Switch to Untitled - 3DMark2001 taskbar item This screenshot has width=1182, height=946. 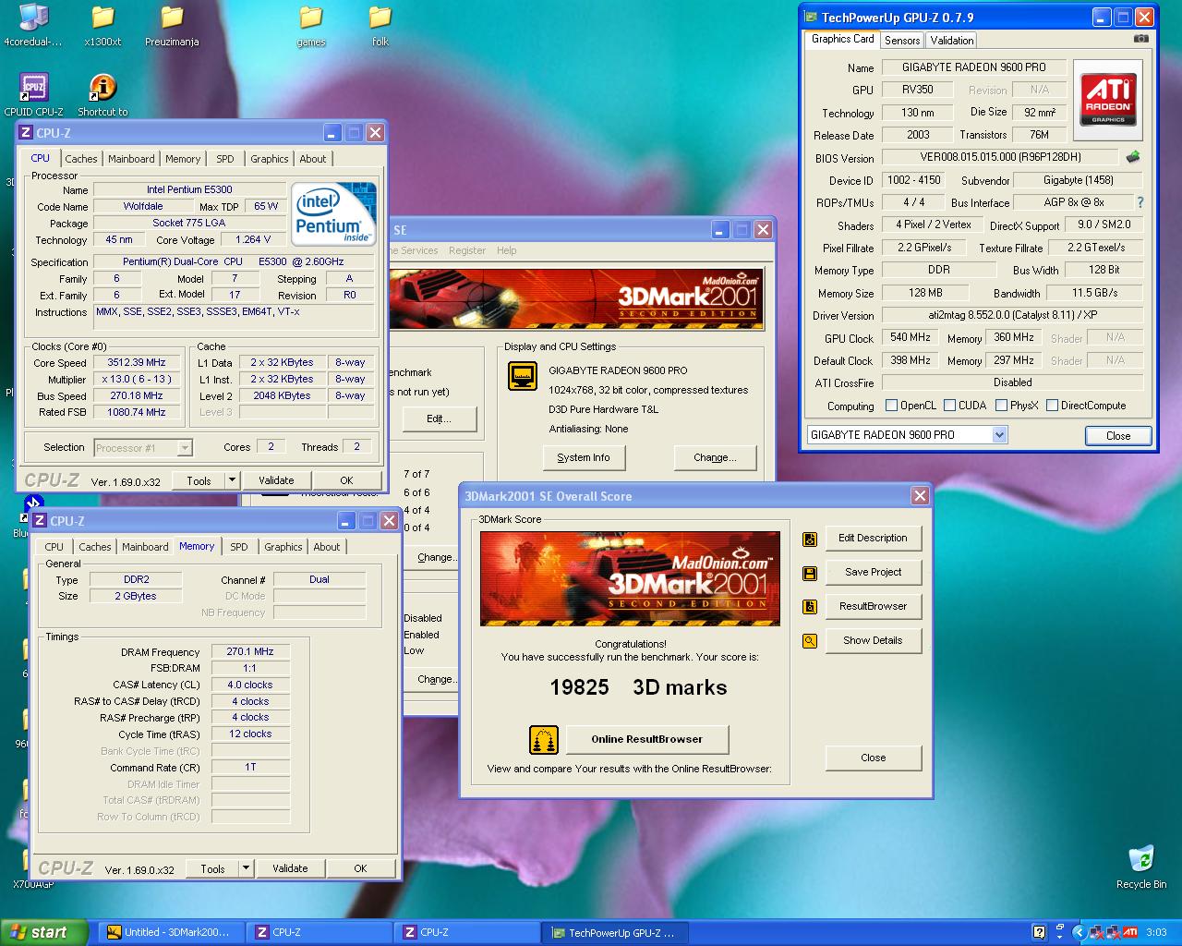coord(172,932)
